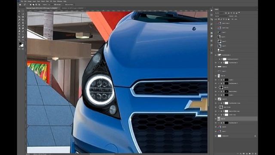Open layer Fill dropdown
Viewport: 275px width, 155px height.
tap(236, 19)
